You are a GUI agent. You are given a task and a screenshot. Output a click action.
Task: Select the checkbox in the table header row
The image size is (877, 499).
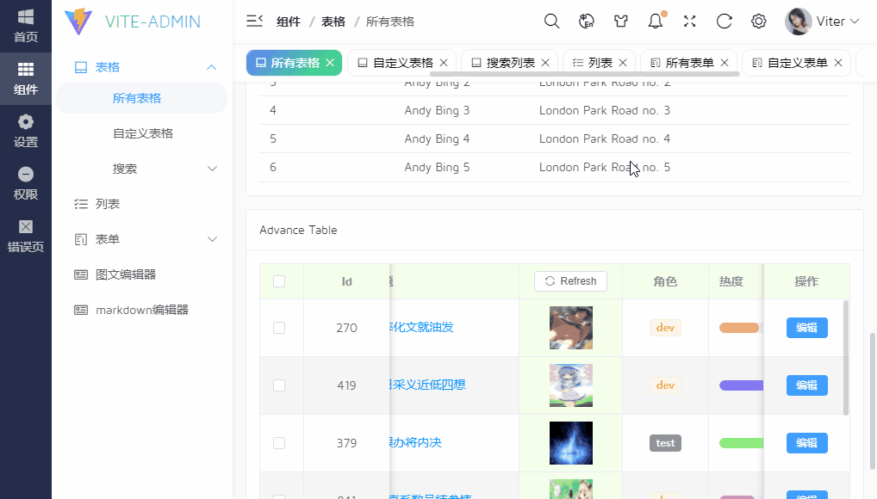(281, 281)
